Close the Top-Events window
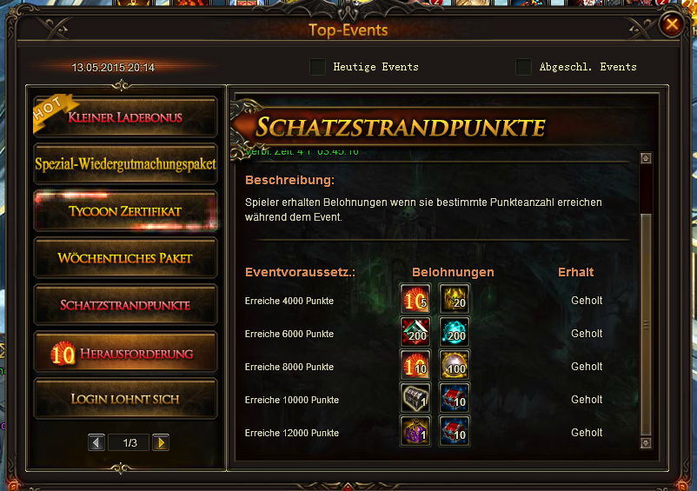Viewport: 697px width, 491px height. tap(672, 24)
